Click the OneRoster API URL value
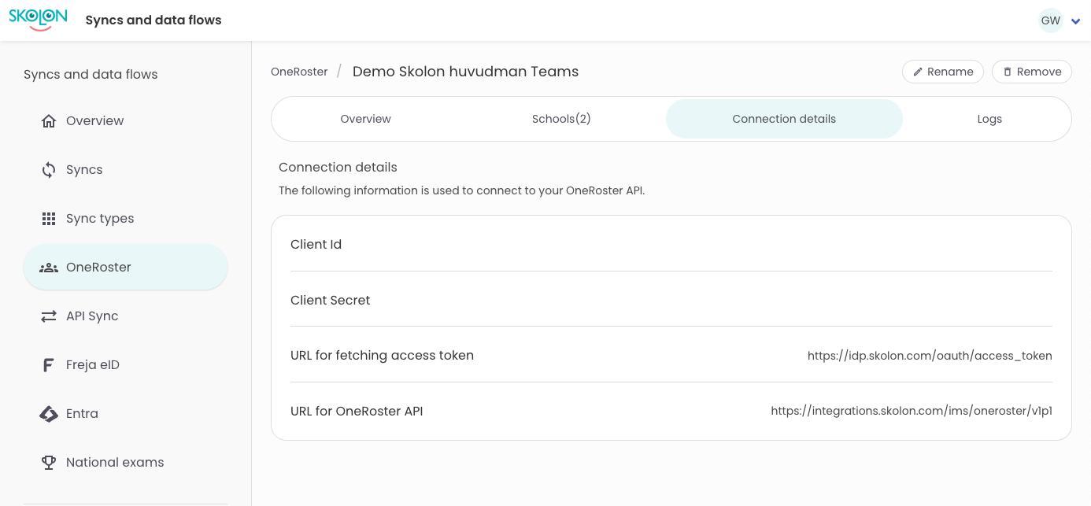The width and height of the screenshot is (1091, 506). point(912,411)
